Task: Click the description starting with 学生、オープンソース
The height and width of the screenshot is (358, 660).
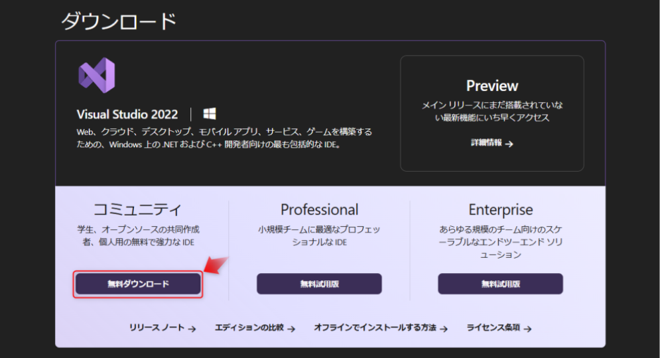Action: (138, 235)
